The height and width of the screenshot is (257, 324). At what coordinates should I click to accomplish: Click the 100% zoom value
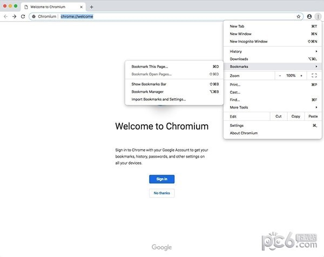coord(291,76)
